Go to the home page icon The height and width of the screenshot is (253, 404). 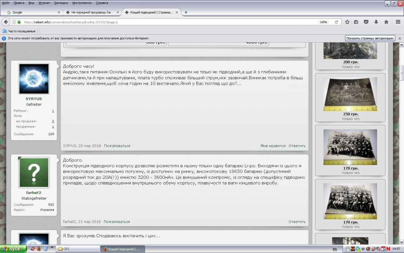[x=386, y=22]
